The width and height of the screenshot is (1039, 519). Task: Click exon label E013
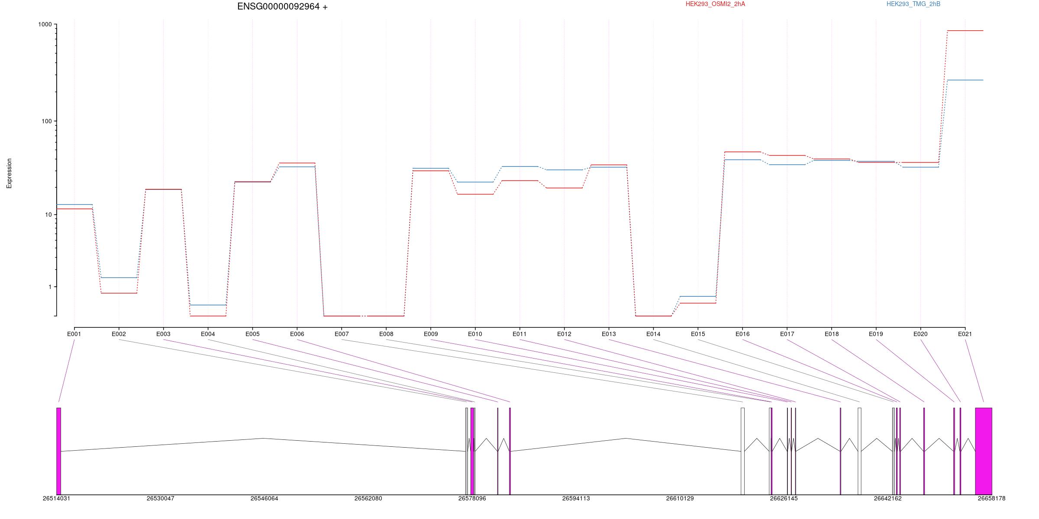point(609,334)
